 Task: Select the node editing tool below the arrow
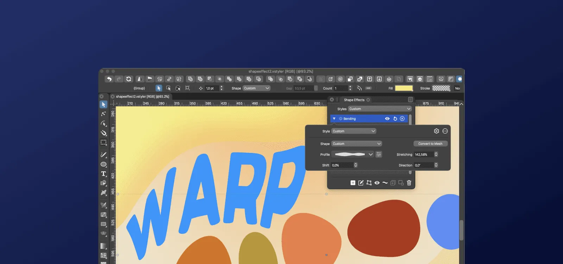(x=103, y=114)
